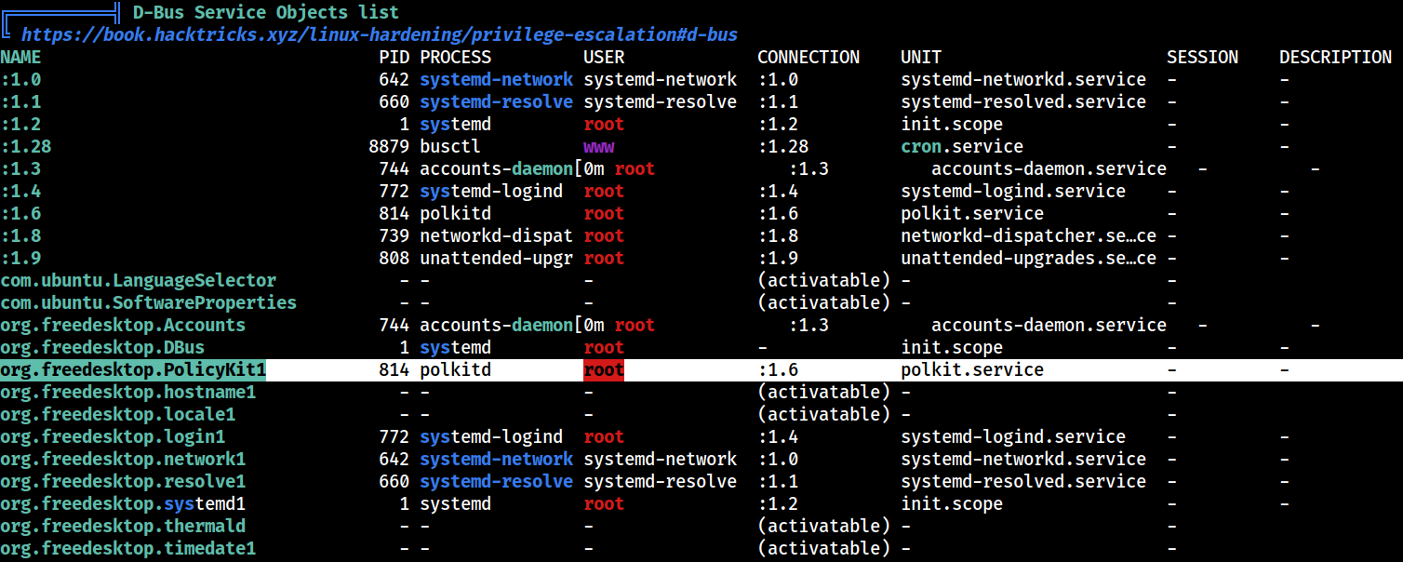
Task: Click polkit.service in the highlighted row
Action: (972, 369)
